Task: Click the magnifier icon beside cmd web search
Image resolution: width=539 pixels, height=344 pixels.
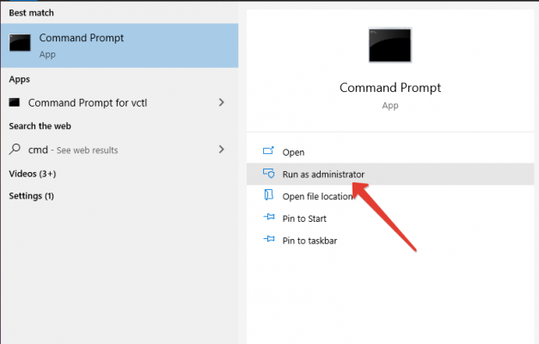Action: [x=15, y=150]
